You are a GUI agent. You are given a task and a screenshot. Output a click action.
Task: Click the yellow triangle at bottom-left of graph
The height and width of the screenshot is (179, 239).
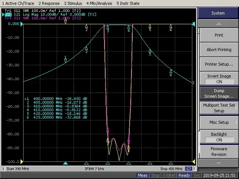pyautogui.click(x=22, y=161)
